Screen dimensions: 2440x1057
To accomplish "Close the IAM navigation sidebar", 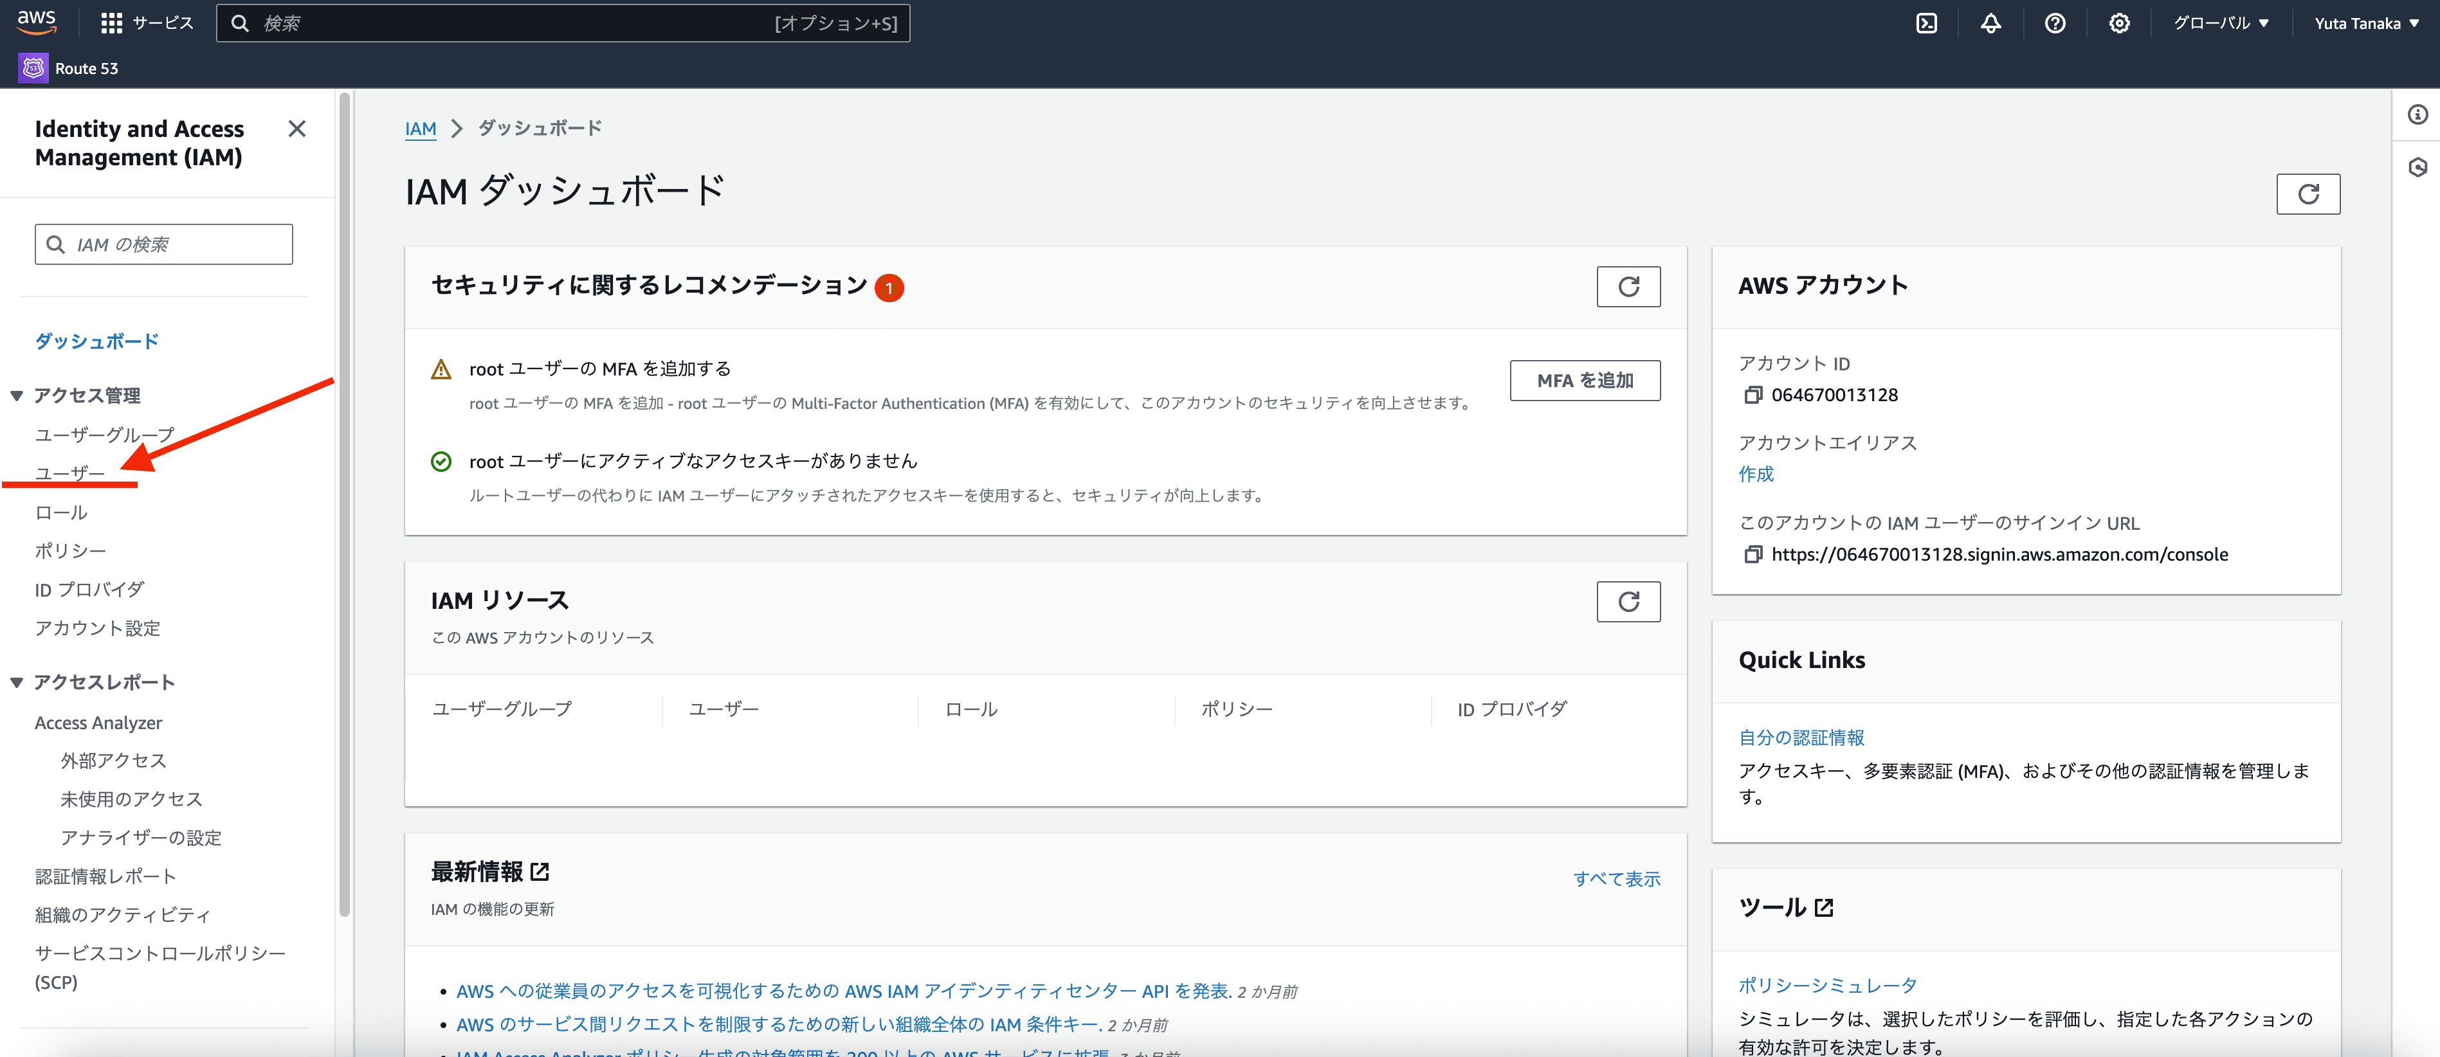I will 296,129.
